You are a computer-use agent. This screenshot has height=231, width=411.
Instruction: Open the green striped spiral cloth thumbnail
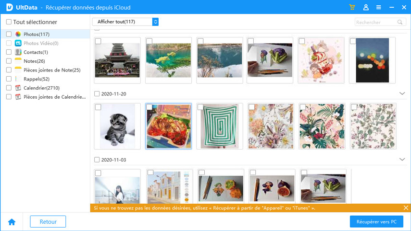tap(220, 126)
